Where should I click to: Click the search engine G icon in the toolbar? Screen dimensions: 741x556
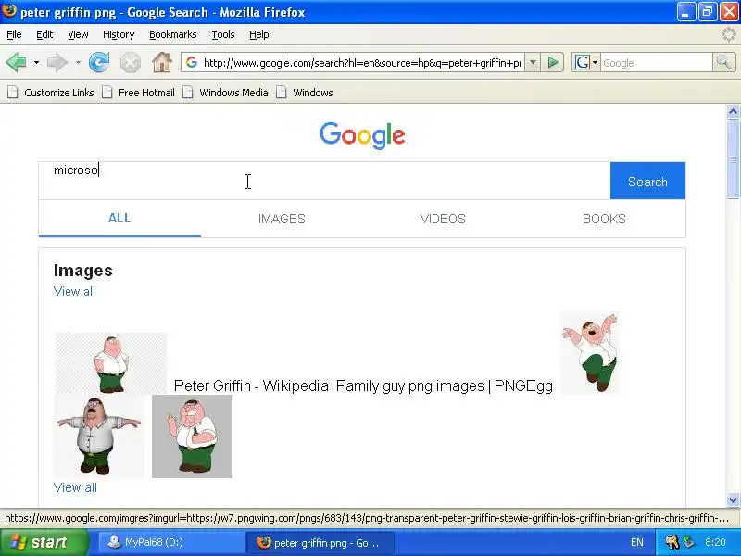(x=583, y=62)
